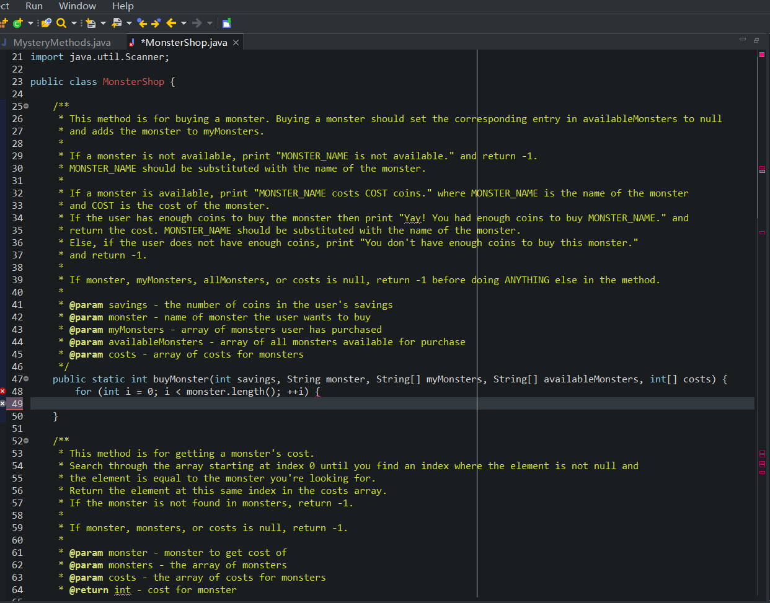This screenshot has height=603, width=770.
Task: Switch to the MysteryMethods.java tab
Action: coord(62,42)
